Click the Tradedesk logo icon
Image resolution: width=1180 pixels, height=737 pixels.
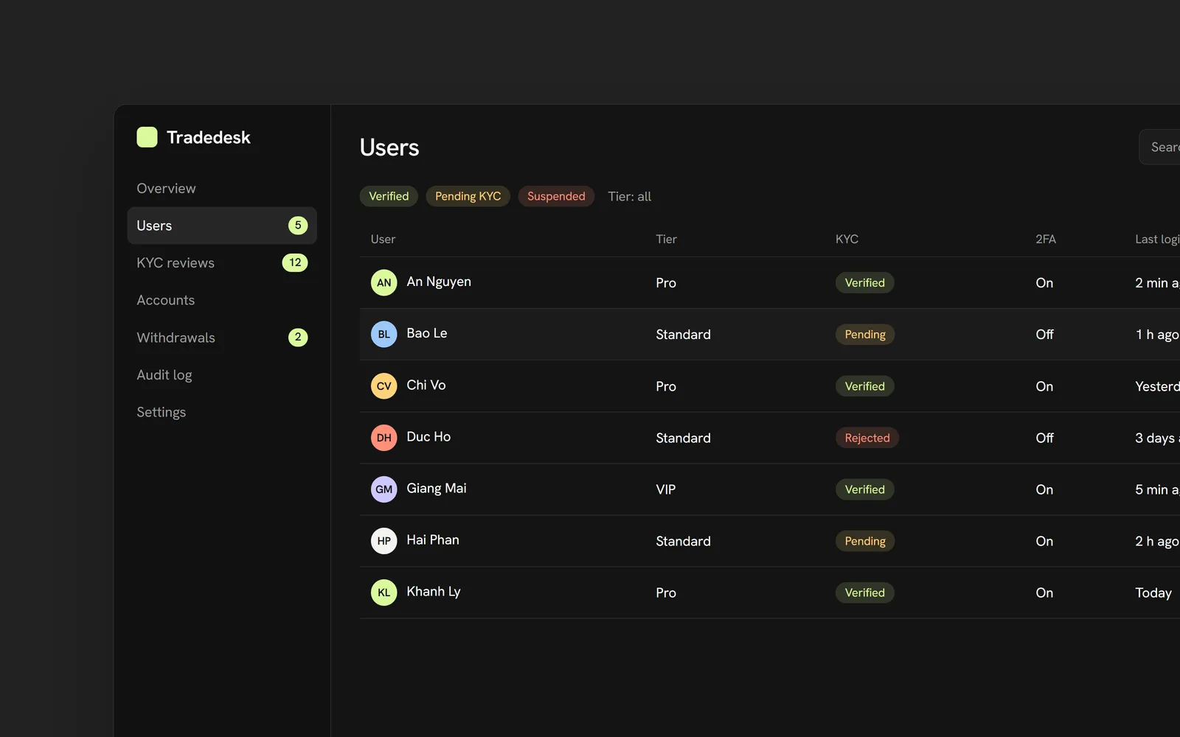pos(147,137)
